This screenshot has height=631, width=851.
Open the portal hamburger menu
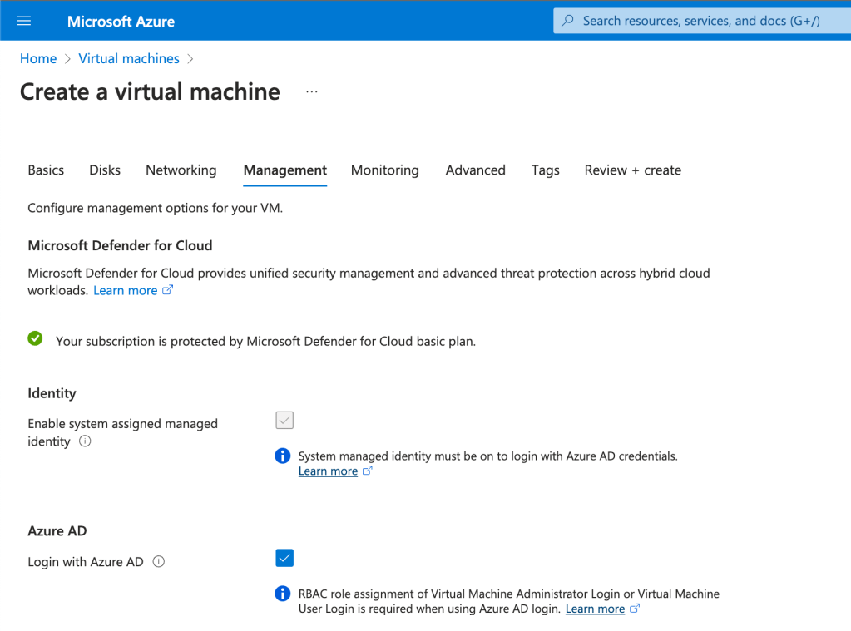coord(22,21)
